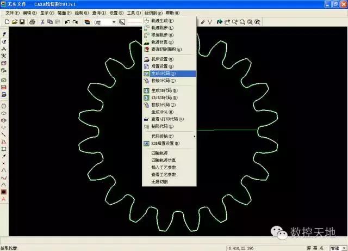348x251 pixels.
Task: Choose 校核B代码 menu entry
Action: pyautogui.click(x=169, y=105)
